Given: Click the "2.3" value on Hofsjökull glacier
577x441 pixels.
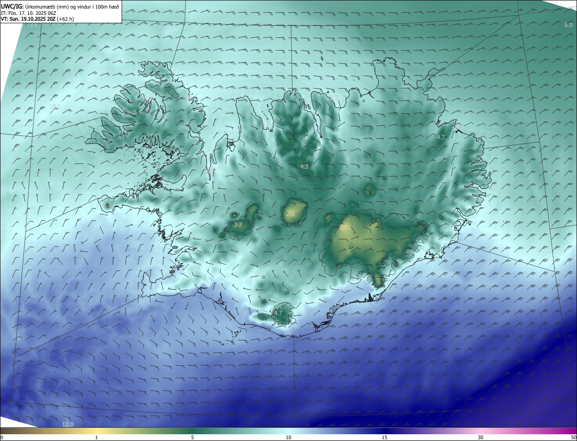Looking at the screenshot, I should [290, 214].
